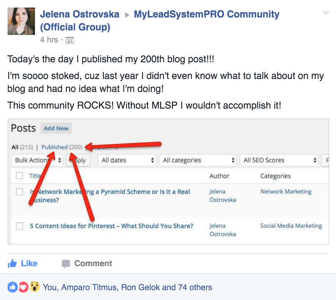Click the Comment button

coord(87,264)
